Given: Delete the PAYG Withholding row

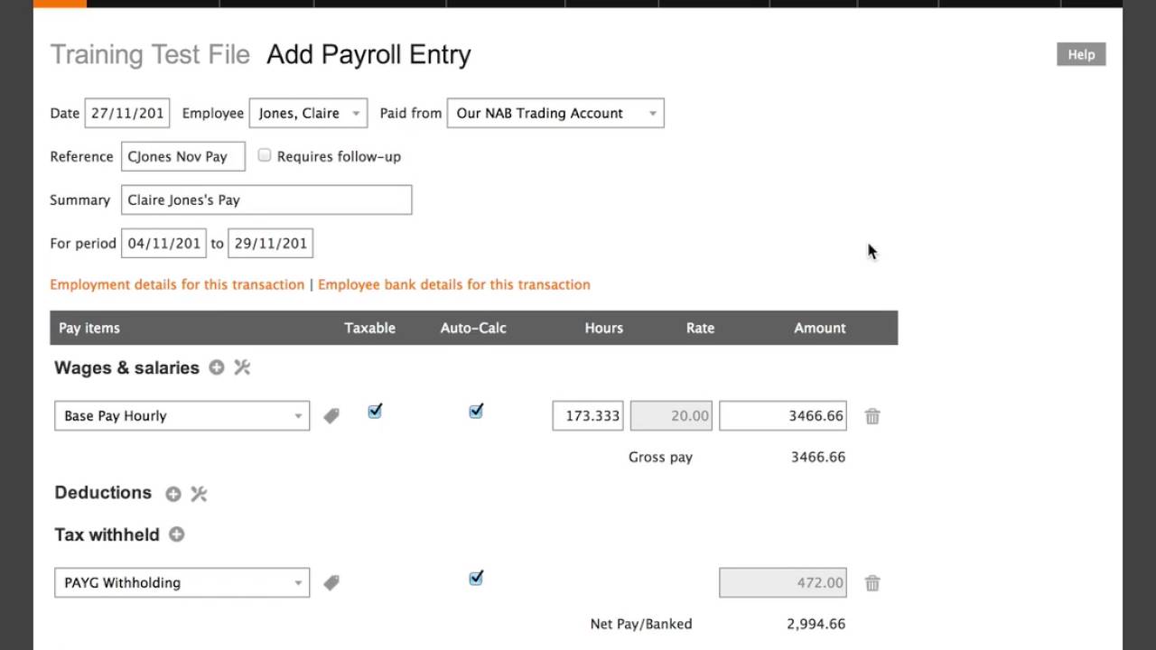Looking at the screenshot, I should 872,583.
